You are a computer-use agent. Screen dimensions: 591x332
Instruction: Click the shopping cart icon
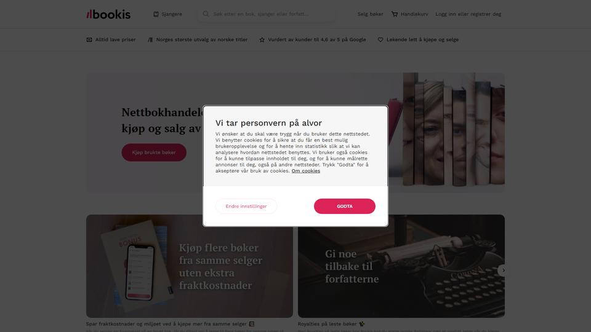pyautogui.click(x=395, y=14)
